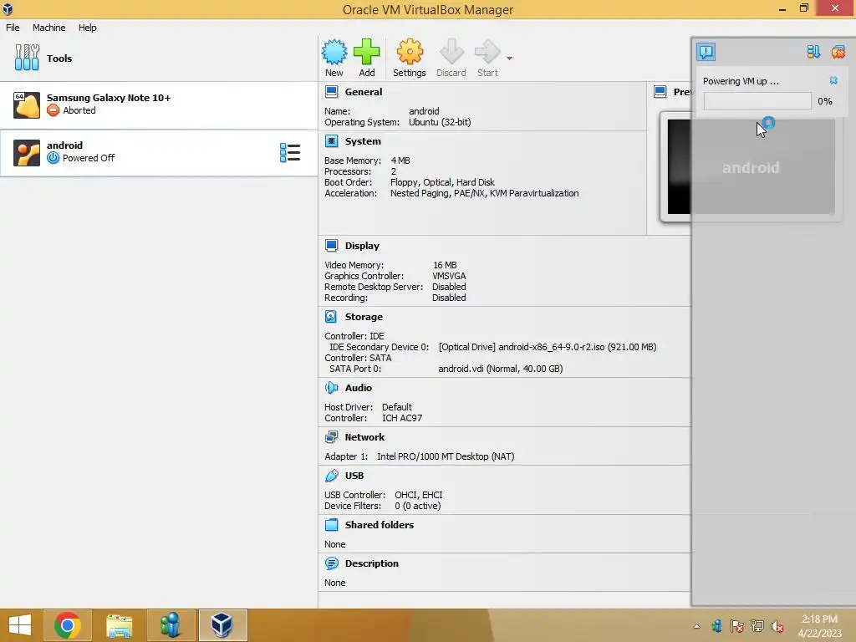Screen dimensions: 856x642
Task: Open the Help menu
Action: [87, 28]
